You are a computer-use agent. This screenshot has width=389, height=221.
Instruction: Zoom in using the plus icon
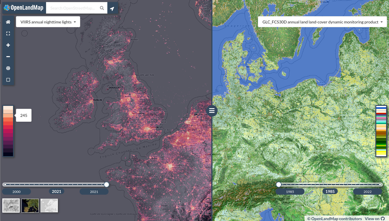click(8, 45)
